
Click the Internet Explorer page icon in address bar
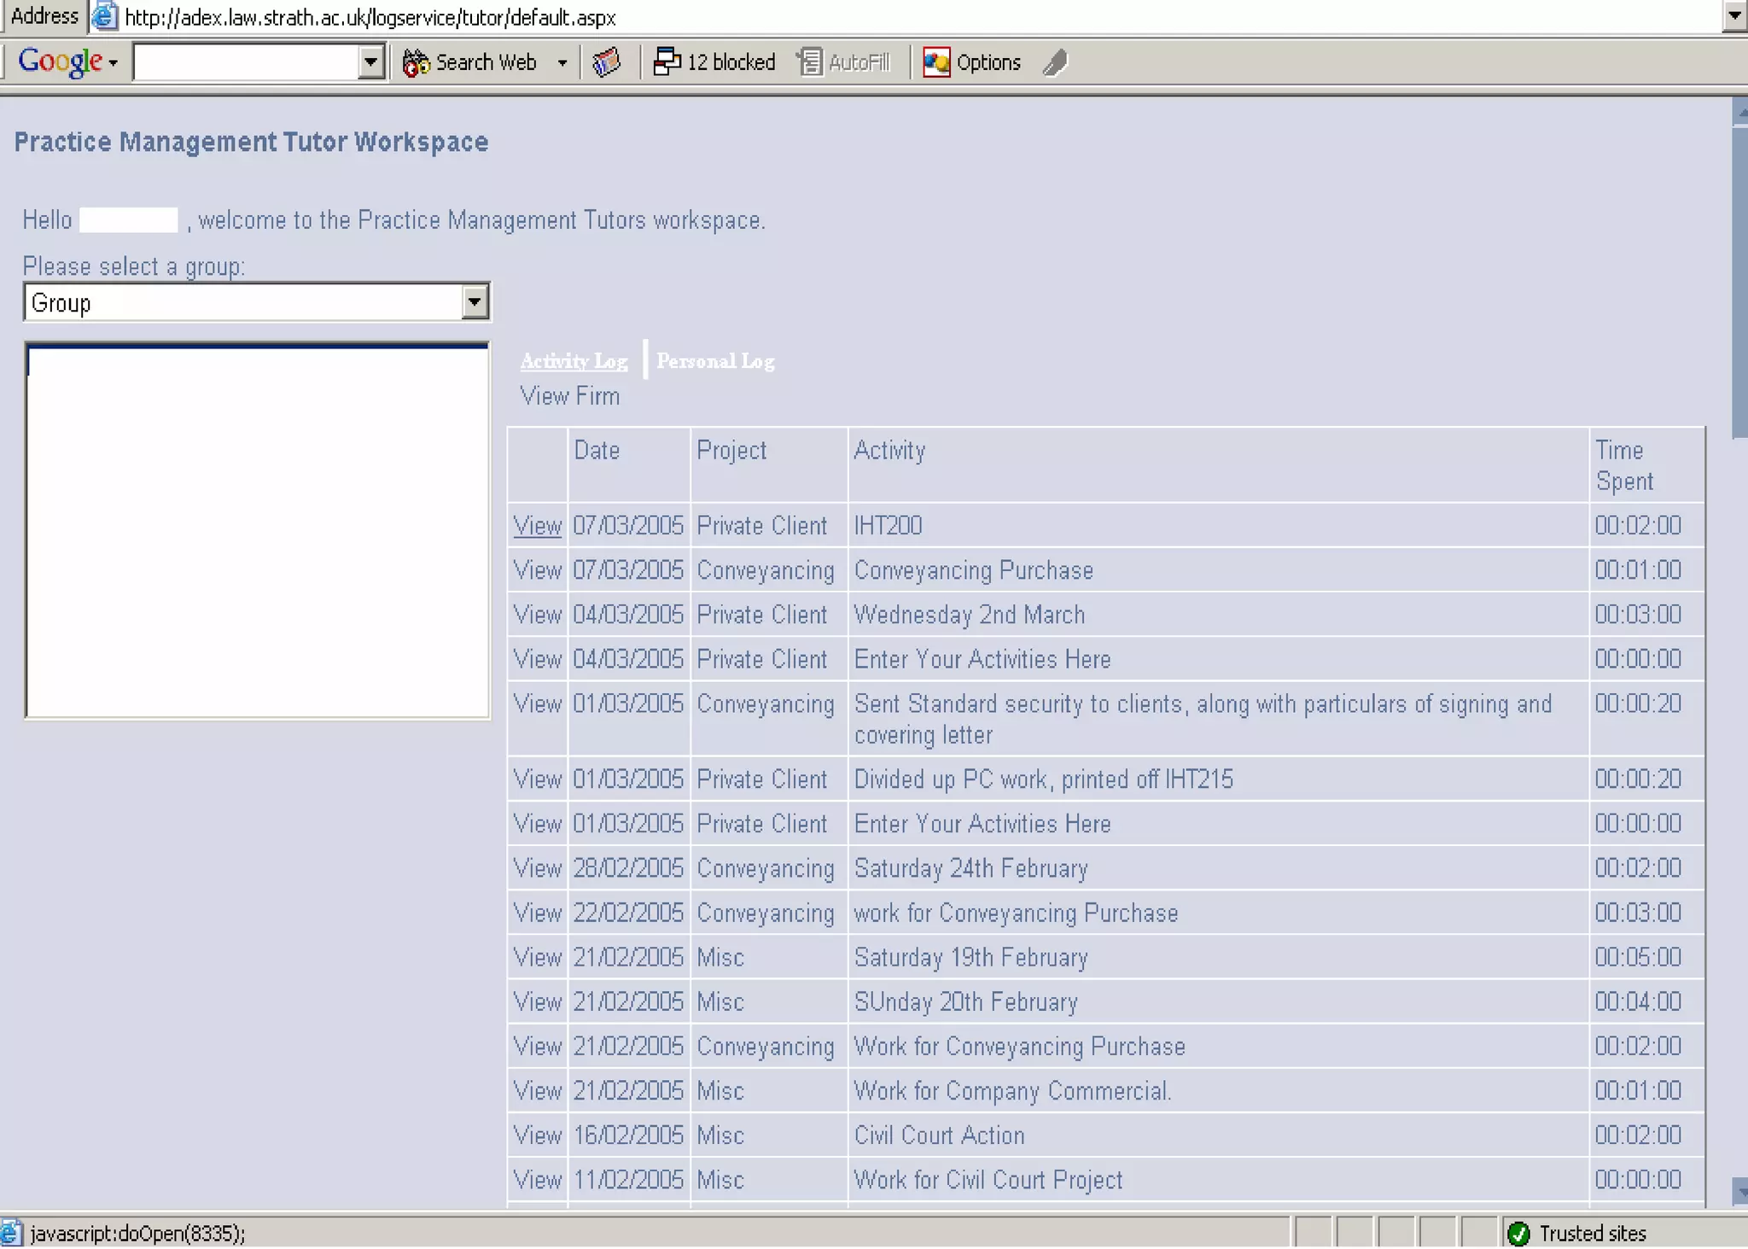(104, 17)
